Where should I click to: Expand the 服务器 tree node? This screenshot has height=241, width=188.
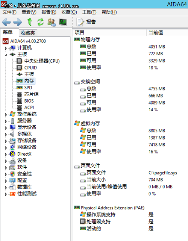pyautogui.click(x=6, y=121)
